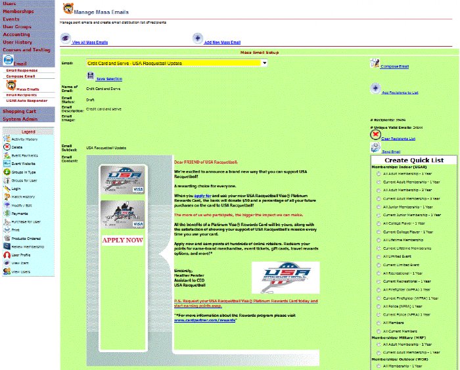460x370 pixels.
Task: Click the Compose Email notepad icon in the right panel
Action: (x=375, y=63)
